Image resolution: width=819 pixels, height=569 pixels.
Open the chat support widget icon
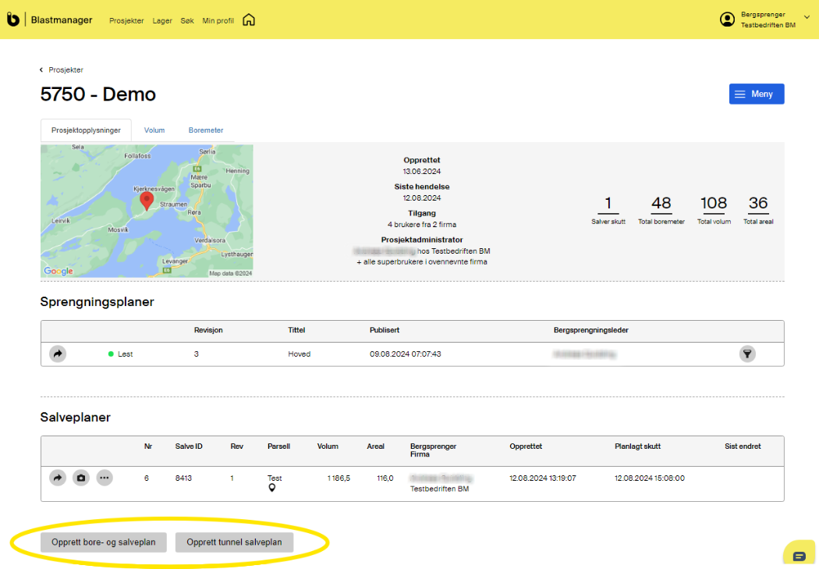pos(799,556)
